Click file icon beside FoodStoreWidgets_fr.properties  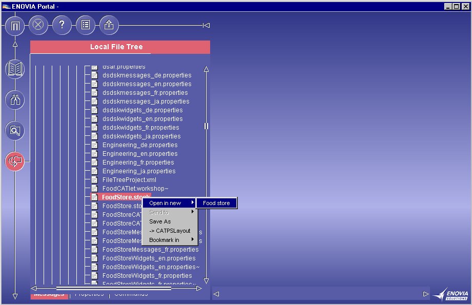pyautogui.click(x=94, y=275)
